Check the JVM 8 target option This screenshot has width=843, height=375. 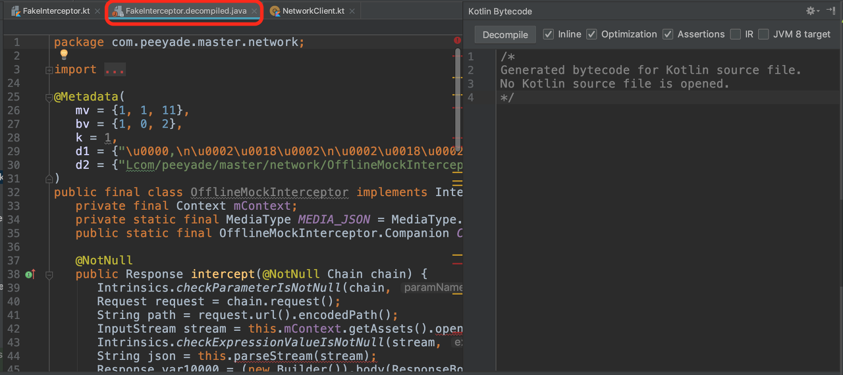click(x=763, y=34)
